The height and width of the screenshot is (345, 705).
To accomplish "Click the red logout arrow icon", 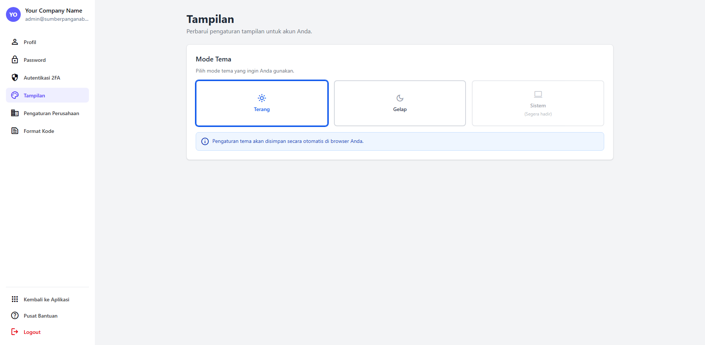I will pos(15,332).
